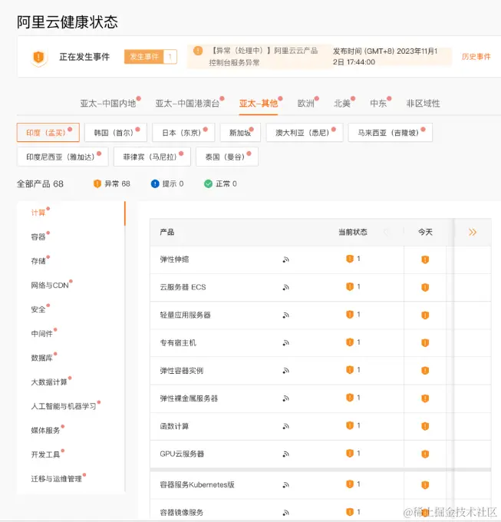Viewport: 501px width, 522px height.
Task: Click current status shield icon for 轻量应用服务器
Action: [350, 314]
